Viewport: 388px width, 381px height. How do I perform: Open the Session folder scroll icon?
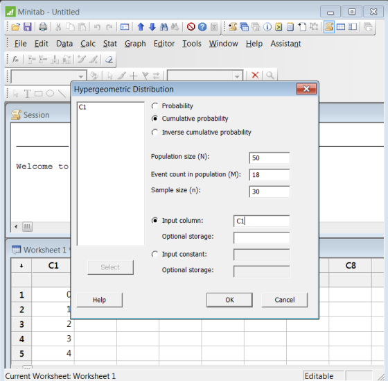coord(232,27)
